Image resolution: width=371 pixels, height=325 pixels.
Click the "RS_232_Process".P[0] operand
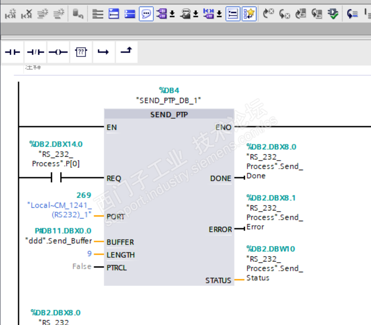point(56,159)
